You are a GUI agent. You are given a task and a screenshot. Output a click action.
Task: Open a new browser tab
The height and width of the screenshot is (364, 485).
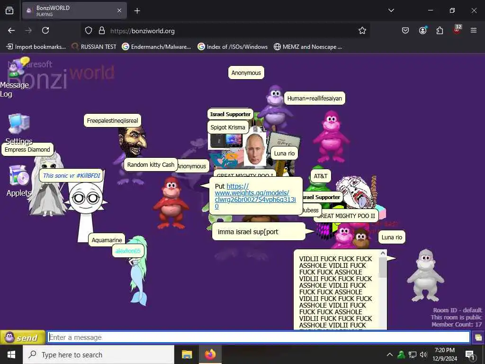[137, 11]
